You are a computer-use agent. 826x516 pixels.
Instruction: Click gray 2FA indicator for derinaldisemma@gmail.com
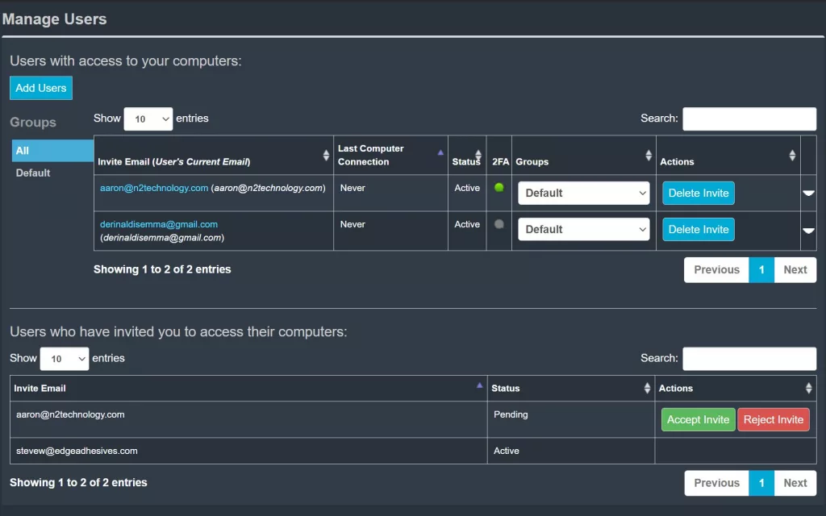tap(499, 224)
